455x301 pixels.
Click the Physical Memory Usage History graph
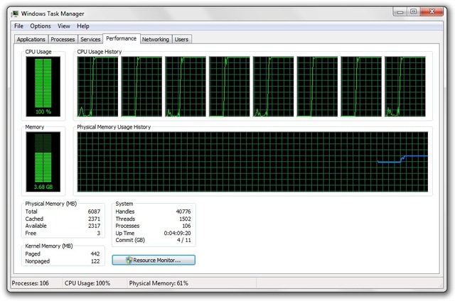click(x=252, y=162)
